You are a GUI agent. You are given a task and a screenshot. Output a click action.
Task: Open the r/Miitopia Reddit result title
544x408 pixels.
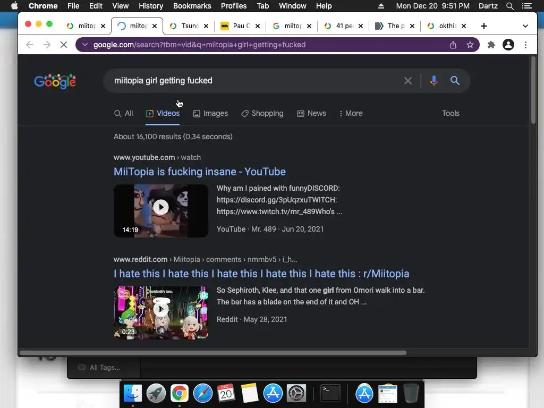coord(261,274)
